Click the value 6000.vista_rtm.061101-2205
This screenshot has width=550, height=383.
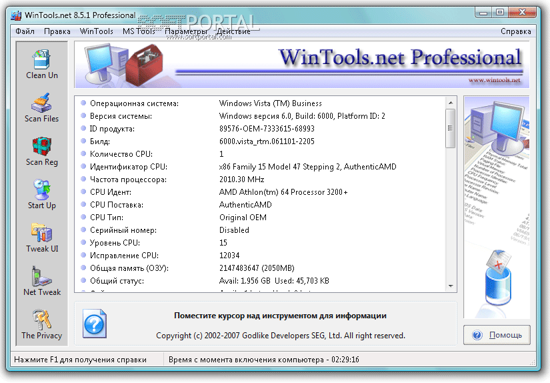267,141
